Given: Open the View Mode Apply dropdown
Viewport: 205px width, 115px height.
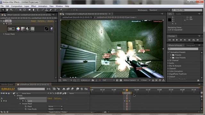Looking at the screenshot, I should pos(55,109).
